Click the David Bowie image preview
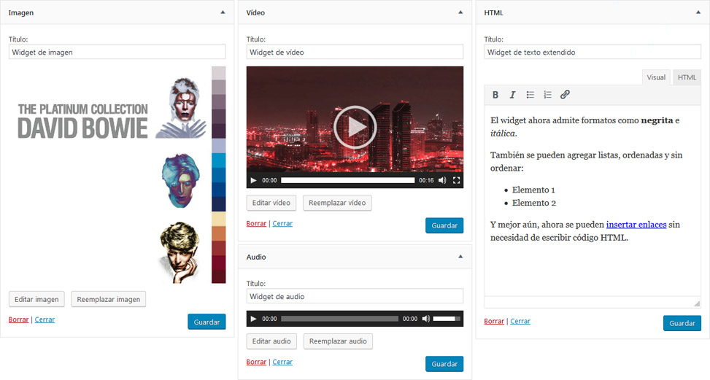 pos(117,175)
